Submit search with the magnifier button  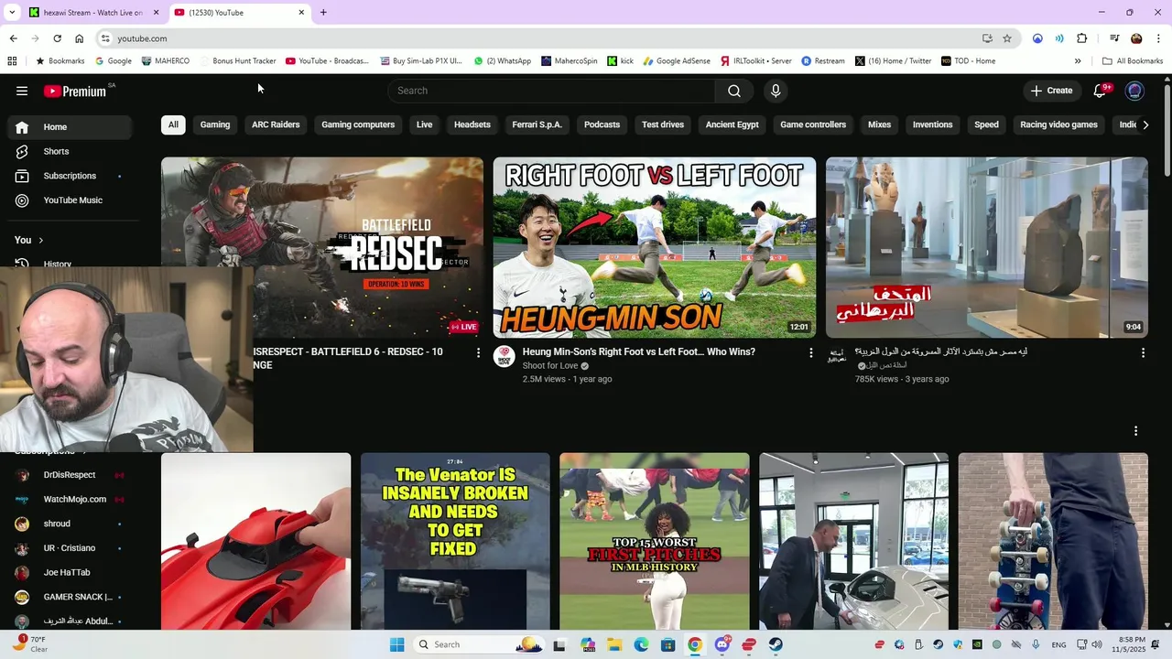pos(734,91)
